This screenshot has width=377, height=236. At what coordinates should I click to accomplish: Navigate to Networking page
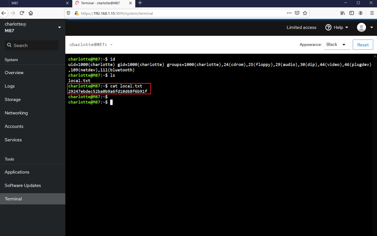click(x=16, y=113)
